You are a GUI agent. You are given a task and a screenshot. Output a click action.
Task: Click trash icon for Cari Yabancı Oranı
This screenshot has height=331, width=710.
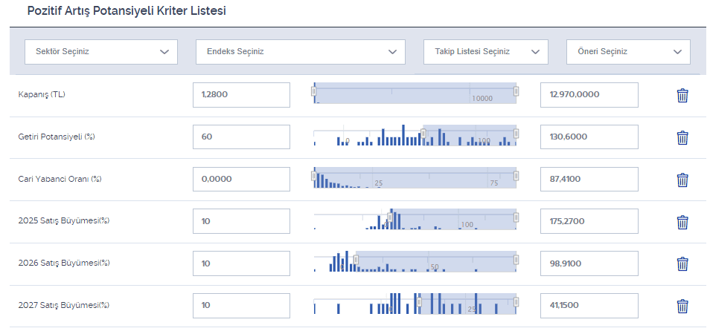click(x=682, y=180)
